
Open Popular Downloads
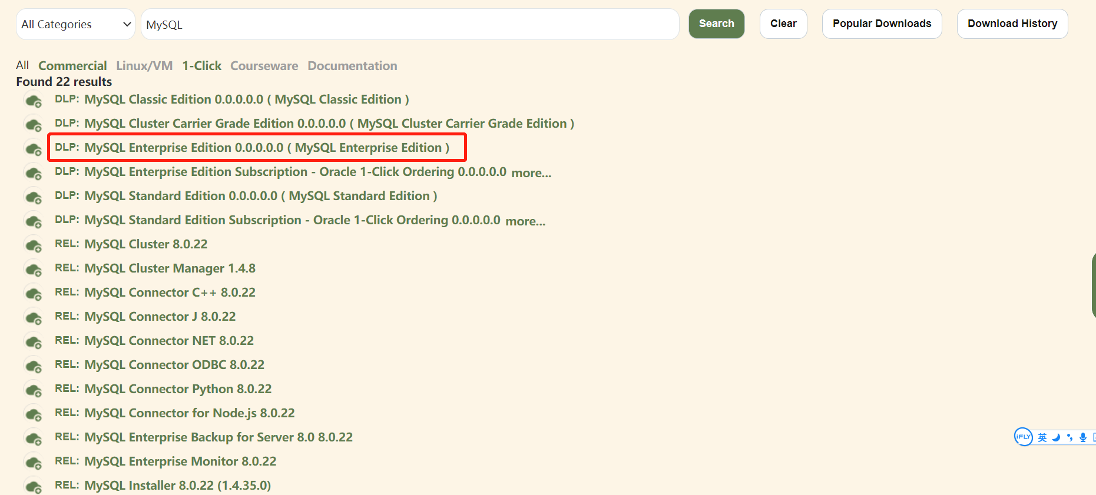click(882, 24)
